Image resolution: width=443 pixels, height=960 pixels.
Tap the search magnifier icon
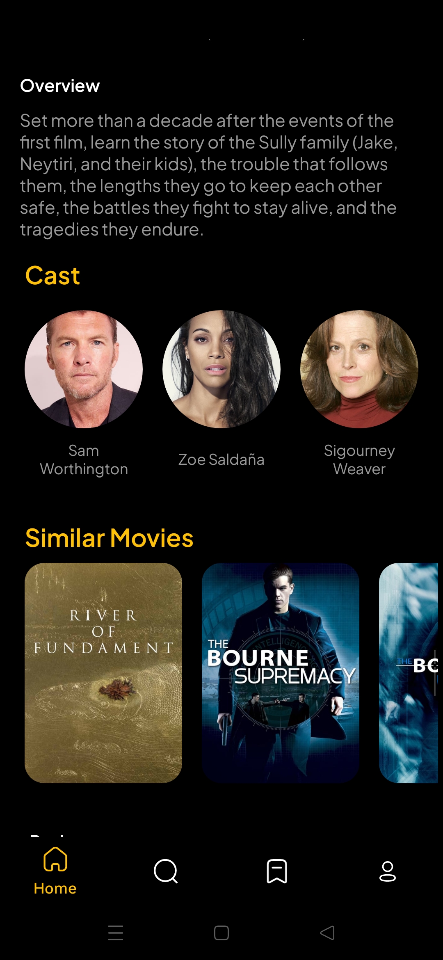[166, 871]
